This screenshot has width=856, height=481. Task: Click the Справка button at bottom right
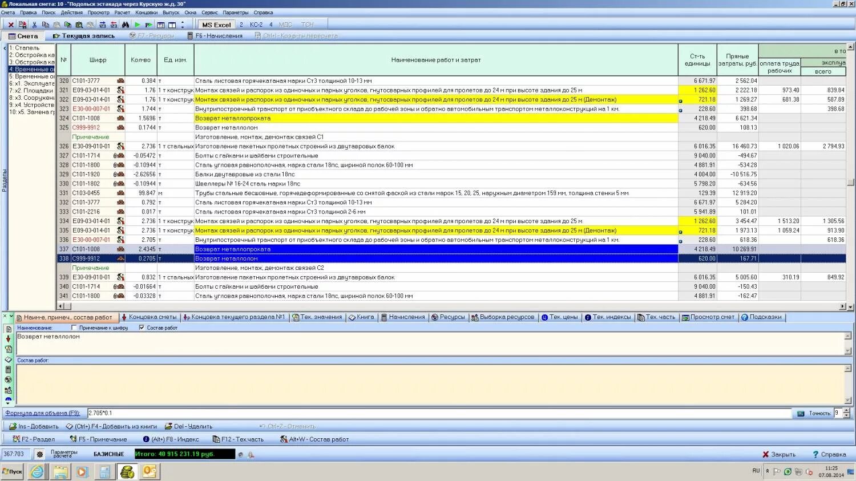(829, 454)
